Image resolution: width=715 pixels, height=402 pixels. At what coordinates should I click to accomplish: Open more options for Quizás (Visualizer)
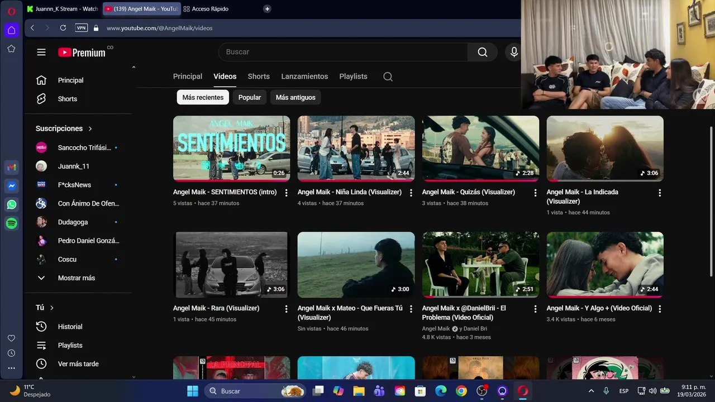tap(535, 193)
